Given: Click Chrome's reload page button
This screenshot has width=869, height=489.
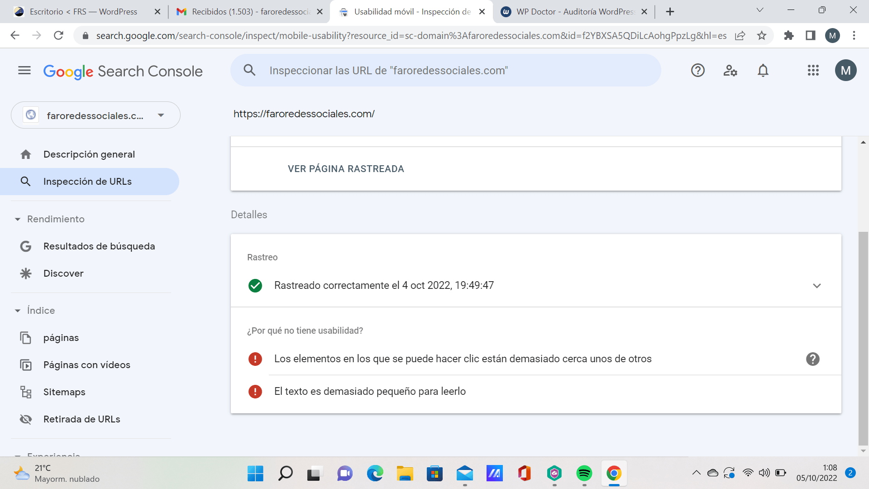Looking at the screenshot, I should (58, 35).
